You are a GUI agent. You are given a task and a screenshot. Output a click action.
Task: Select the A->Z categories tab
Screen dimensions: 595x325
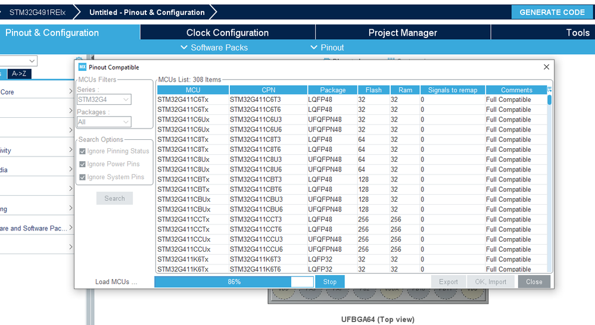(x=19, y=74)
